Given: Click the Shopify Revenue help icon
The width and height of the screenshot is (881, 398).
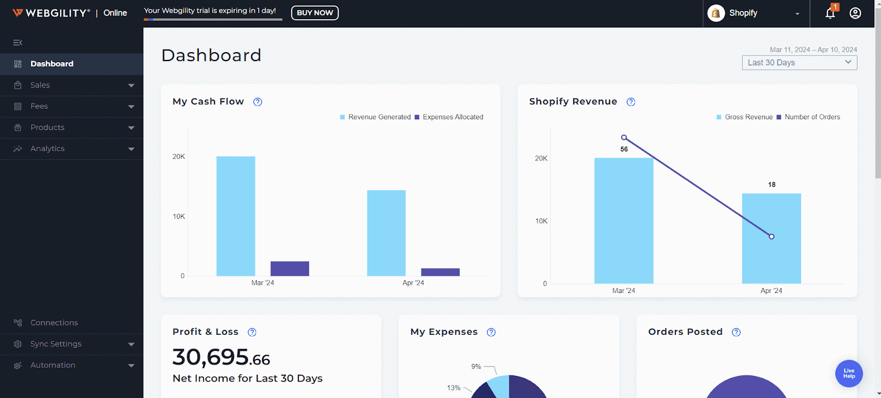Looking at the screenshot, I should (631, 102).
